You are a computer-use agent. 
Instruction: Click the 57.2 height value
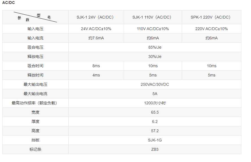[x=155, y=131]
